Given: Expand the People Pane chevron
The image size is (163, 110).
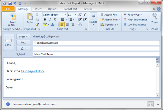Looking at the screenshot, I should click(x=158, y=104).
